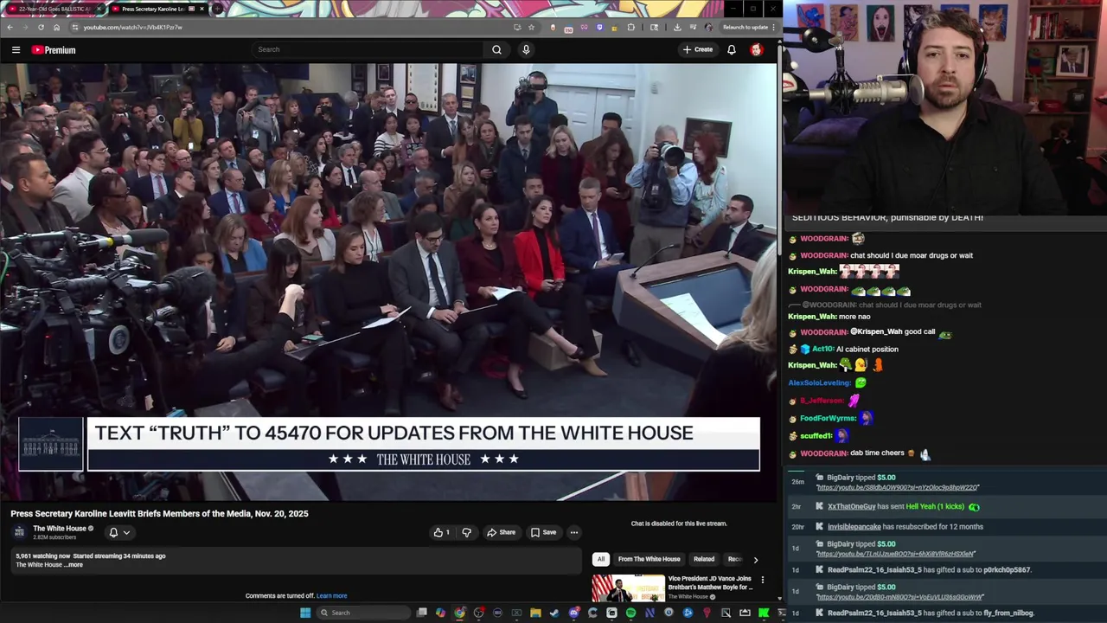1107x623 pixels.
Task: Share the press briefing video
Action: tap(501, 532)
